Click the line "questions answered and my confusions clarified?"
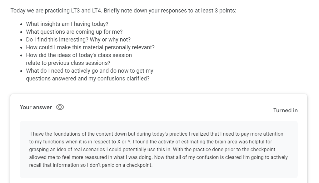The image size is (319, 183). 87,79
